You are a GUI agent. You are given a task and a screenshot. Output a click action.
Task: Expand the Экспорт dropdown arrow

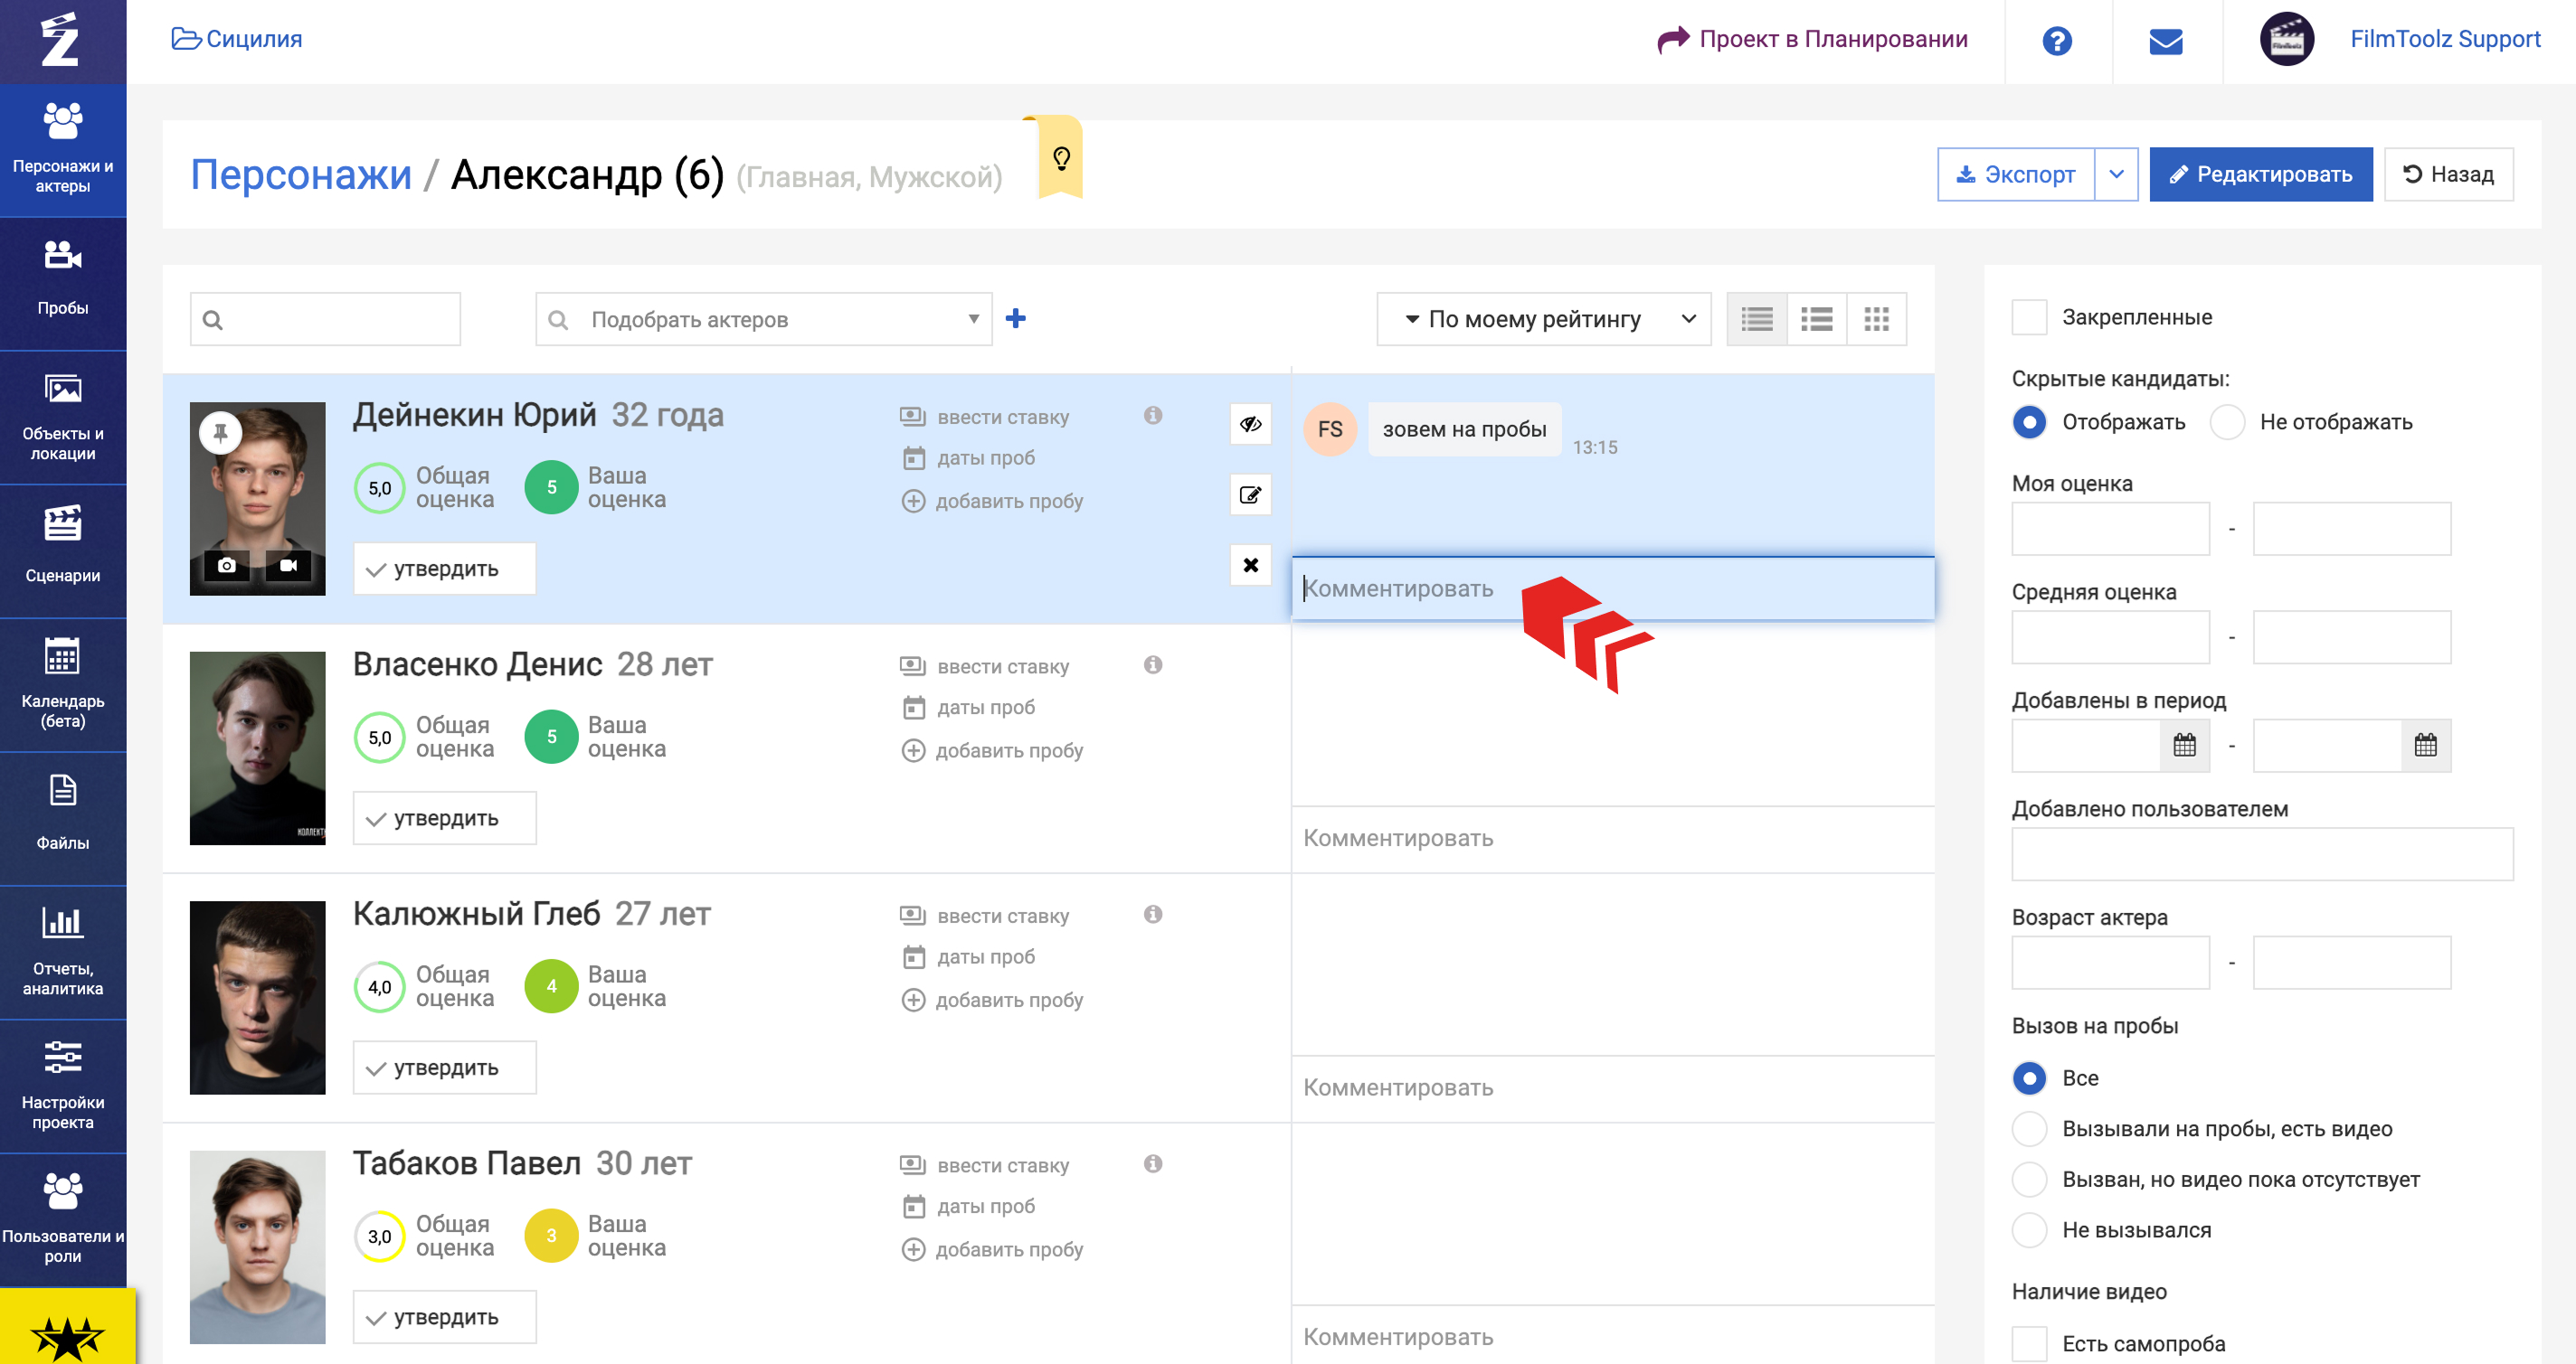pyautogui.click(x=2116, y=174)
